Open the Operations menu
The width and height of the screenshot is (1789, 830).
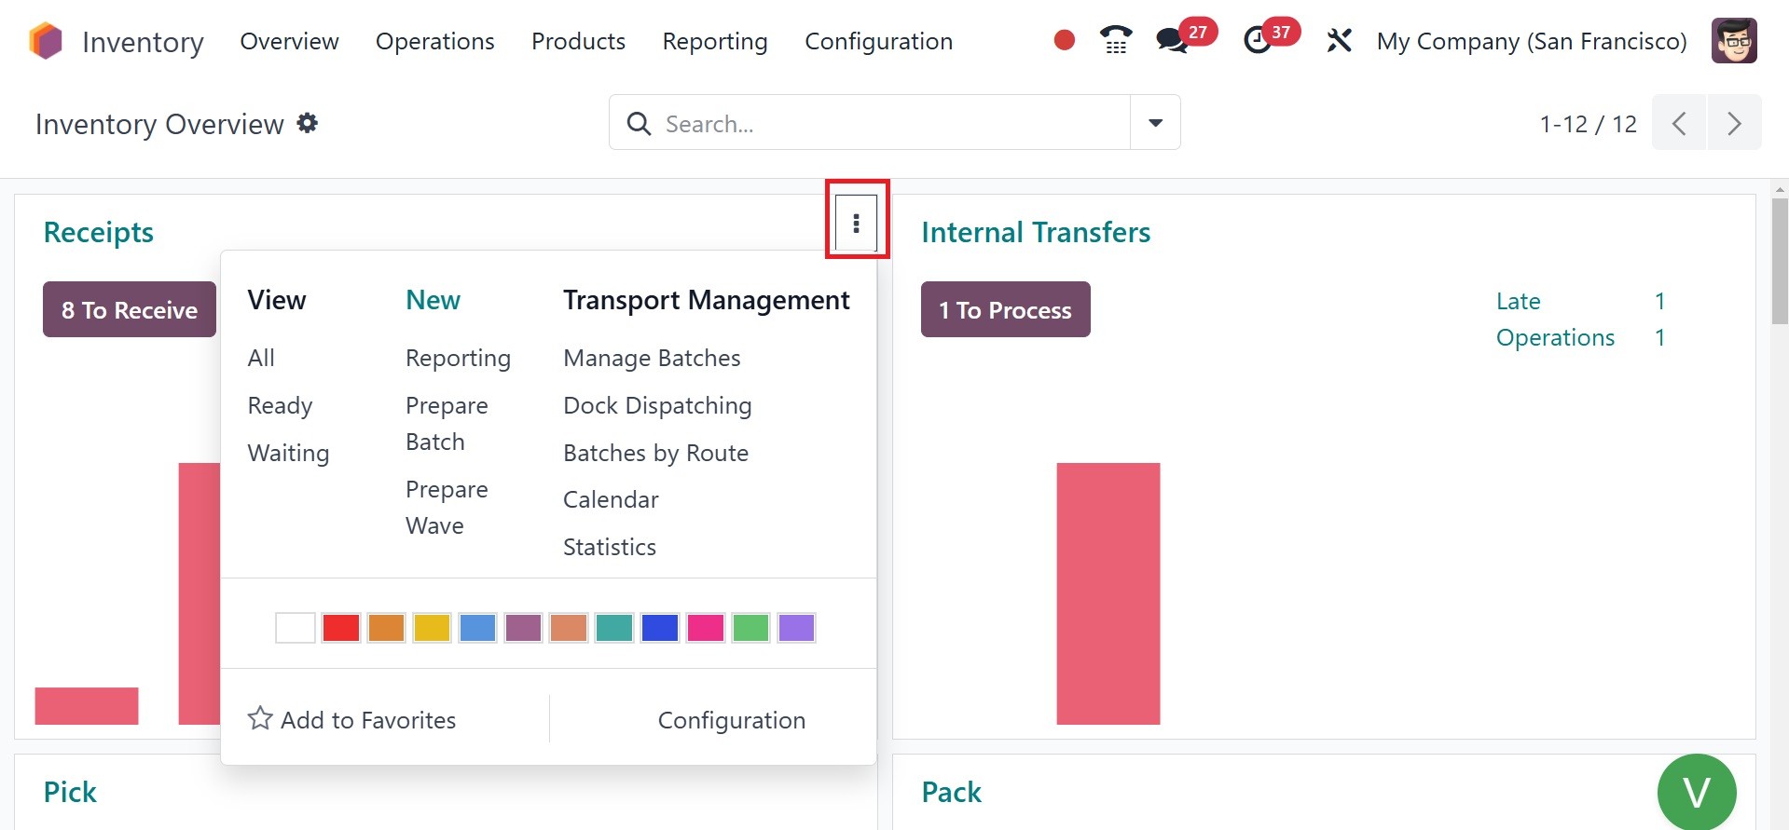coord(434,41)
